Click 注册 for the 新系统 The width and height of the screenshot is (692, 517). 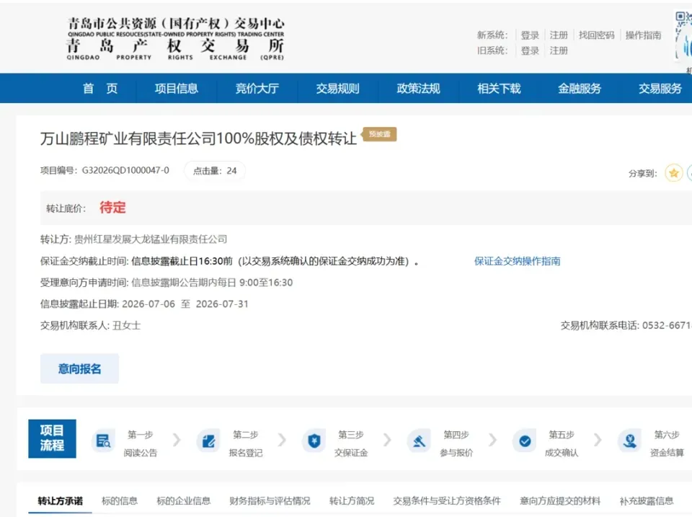(559, 35)
